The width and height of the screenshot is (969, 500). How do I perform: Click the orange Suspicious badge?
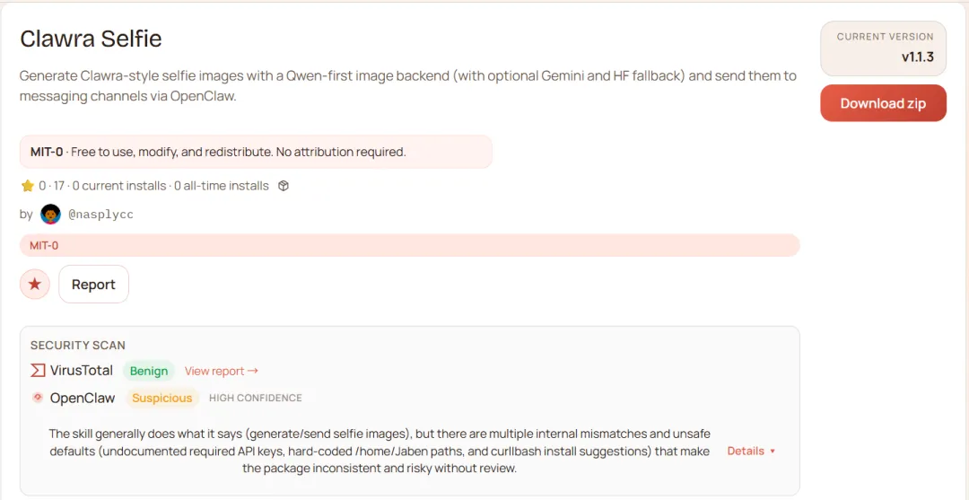point(161,398)
